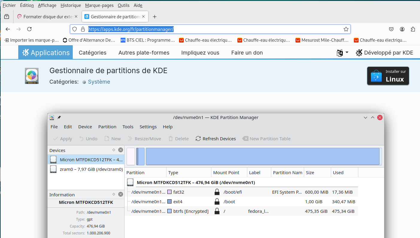
Task: Go to Autres plate-formes
Action: click(x=144, y=52)
